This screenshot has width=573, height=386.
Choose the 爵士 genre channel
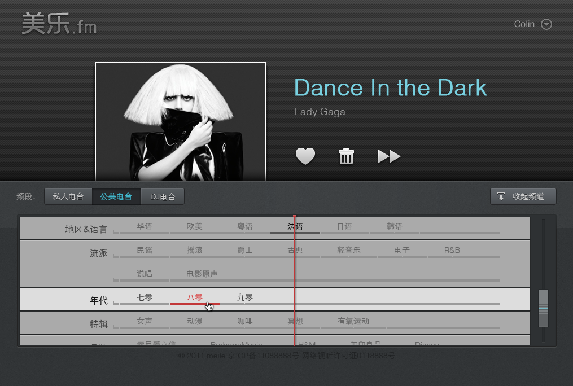point(245,250)
